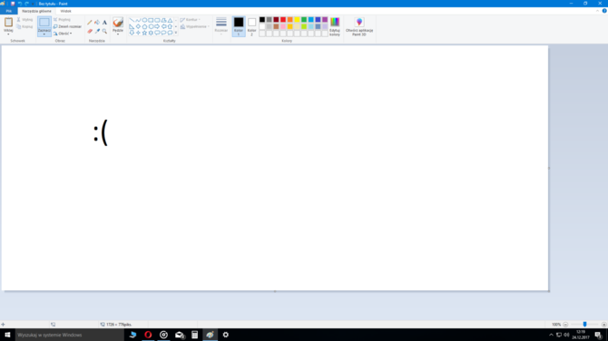This screenshot has width=608, height=341.
Task: Open Settings gear from taskbar
Action: coord(226,335)
